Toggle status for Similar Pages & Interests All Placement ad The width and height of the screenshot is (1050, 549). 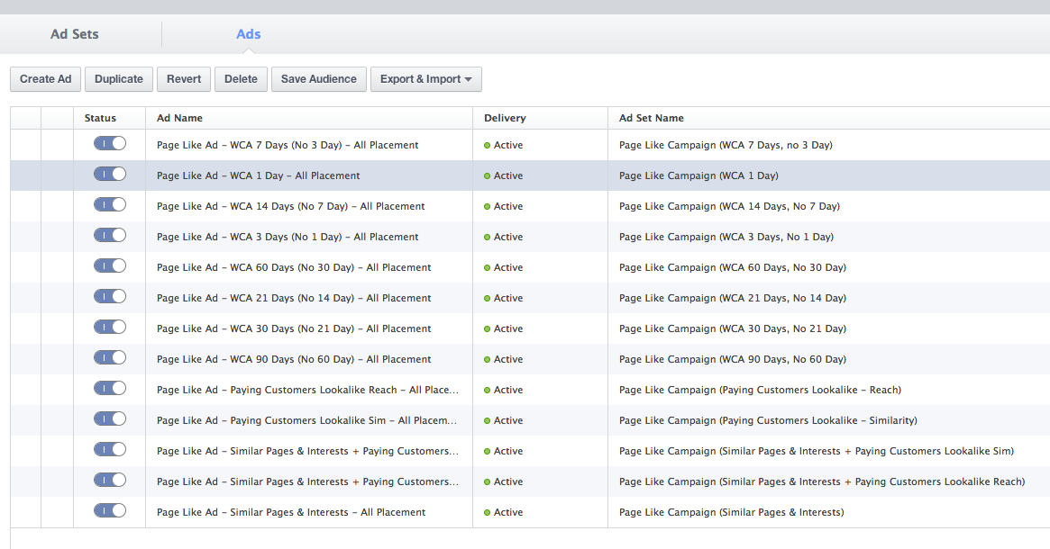click(110, 511)
